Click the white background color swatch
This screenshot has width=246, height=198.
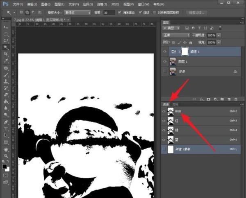tap(8, 170)
